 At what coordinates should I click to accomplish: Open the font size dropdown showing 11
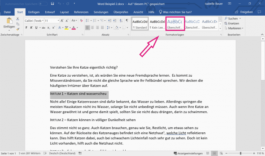50,20
